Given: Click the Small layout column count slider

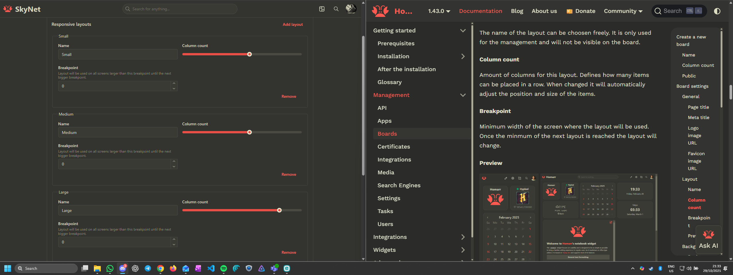Looking at the screenshot, I should (x=242, y=54).
